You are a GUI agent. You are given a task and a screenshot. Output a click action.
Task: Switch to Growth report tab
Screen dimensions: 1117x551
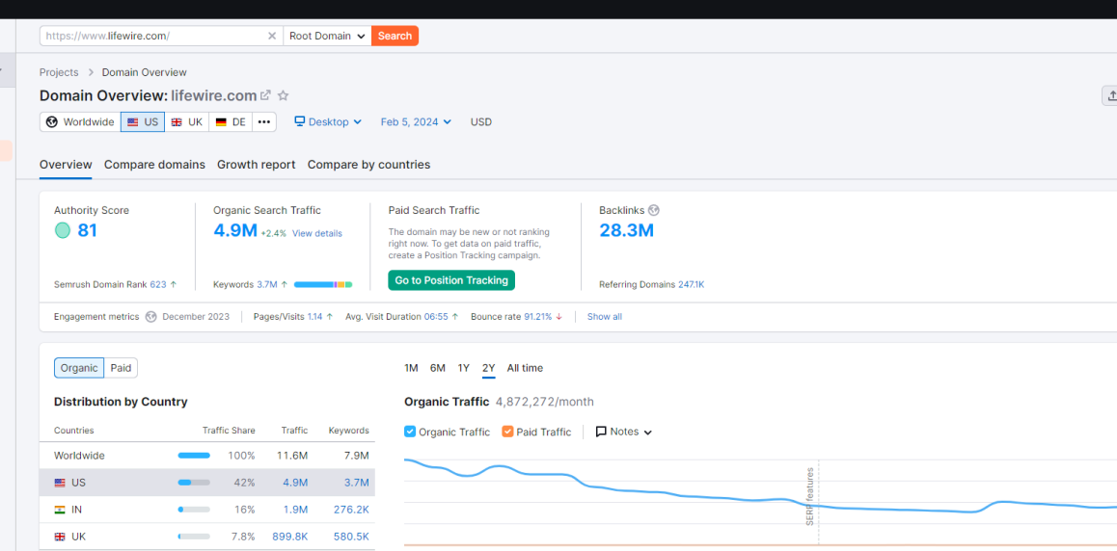pos(257,164)
